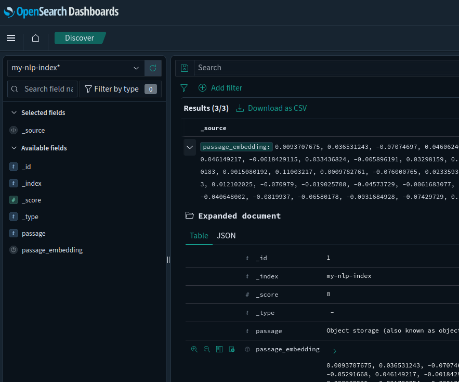Focus the Search field names input
Screen dimensions: 459x382
(43, 89)
